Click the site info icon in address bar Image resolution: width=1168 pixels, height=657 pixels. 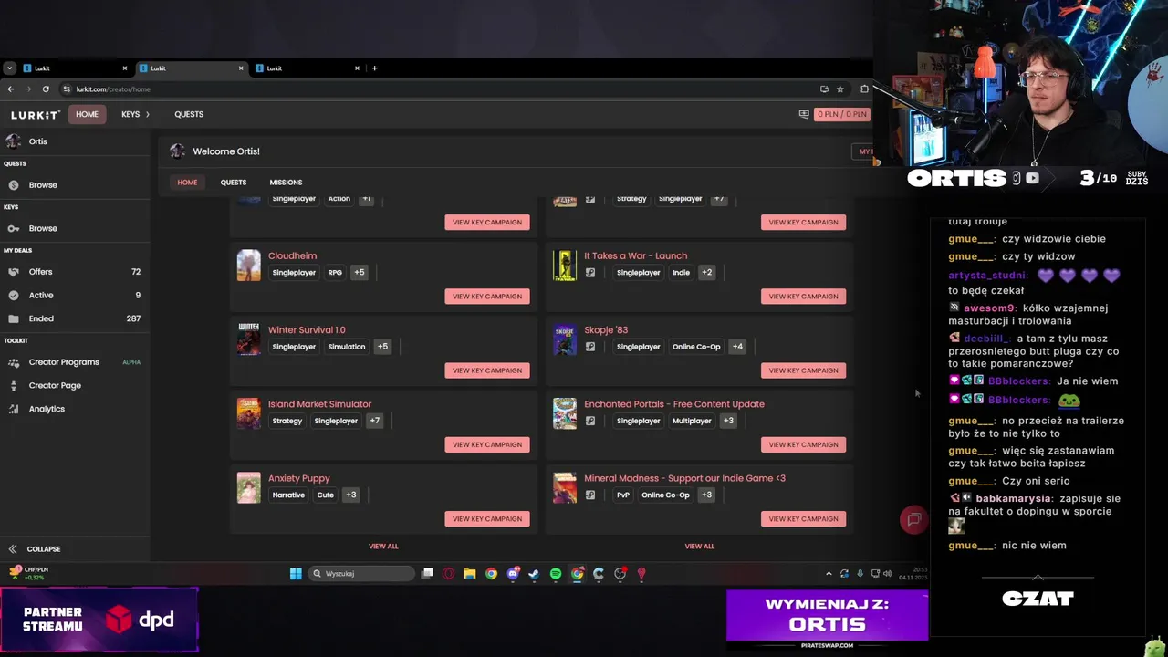point(67,89)
